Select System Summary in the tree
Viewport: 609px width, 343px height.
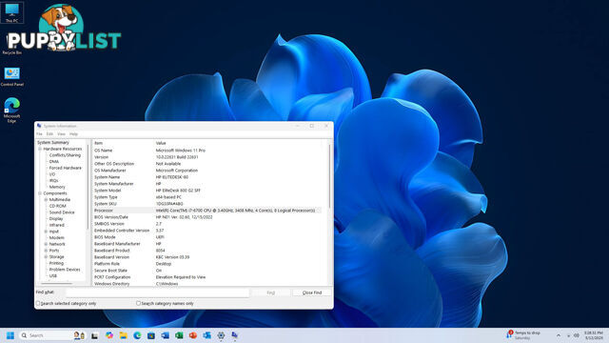(53, 142)
